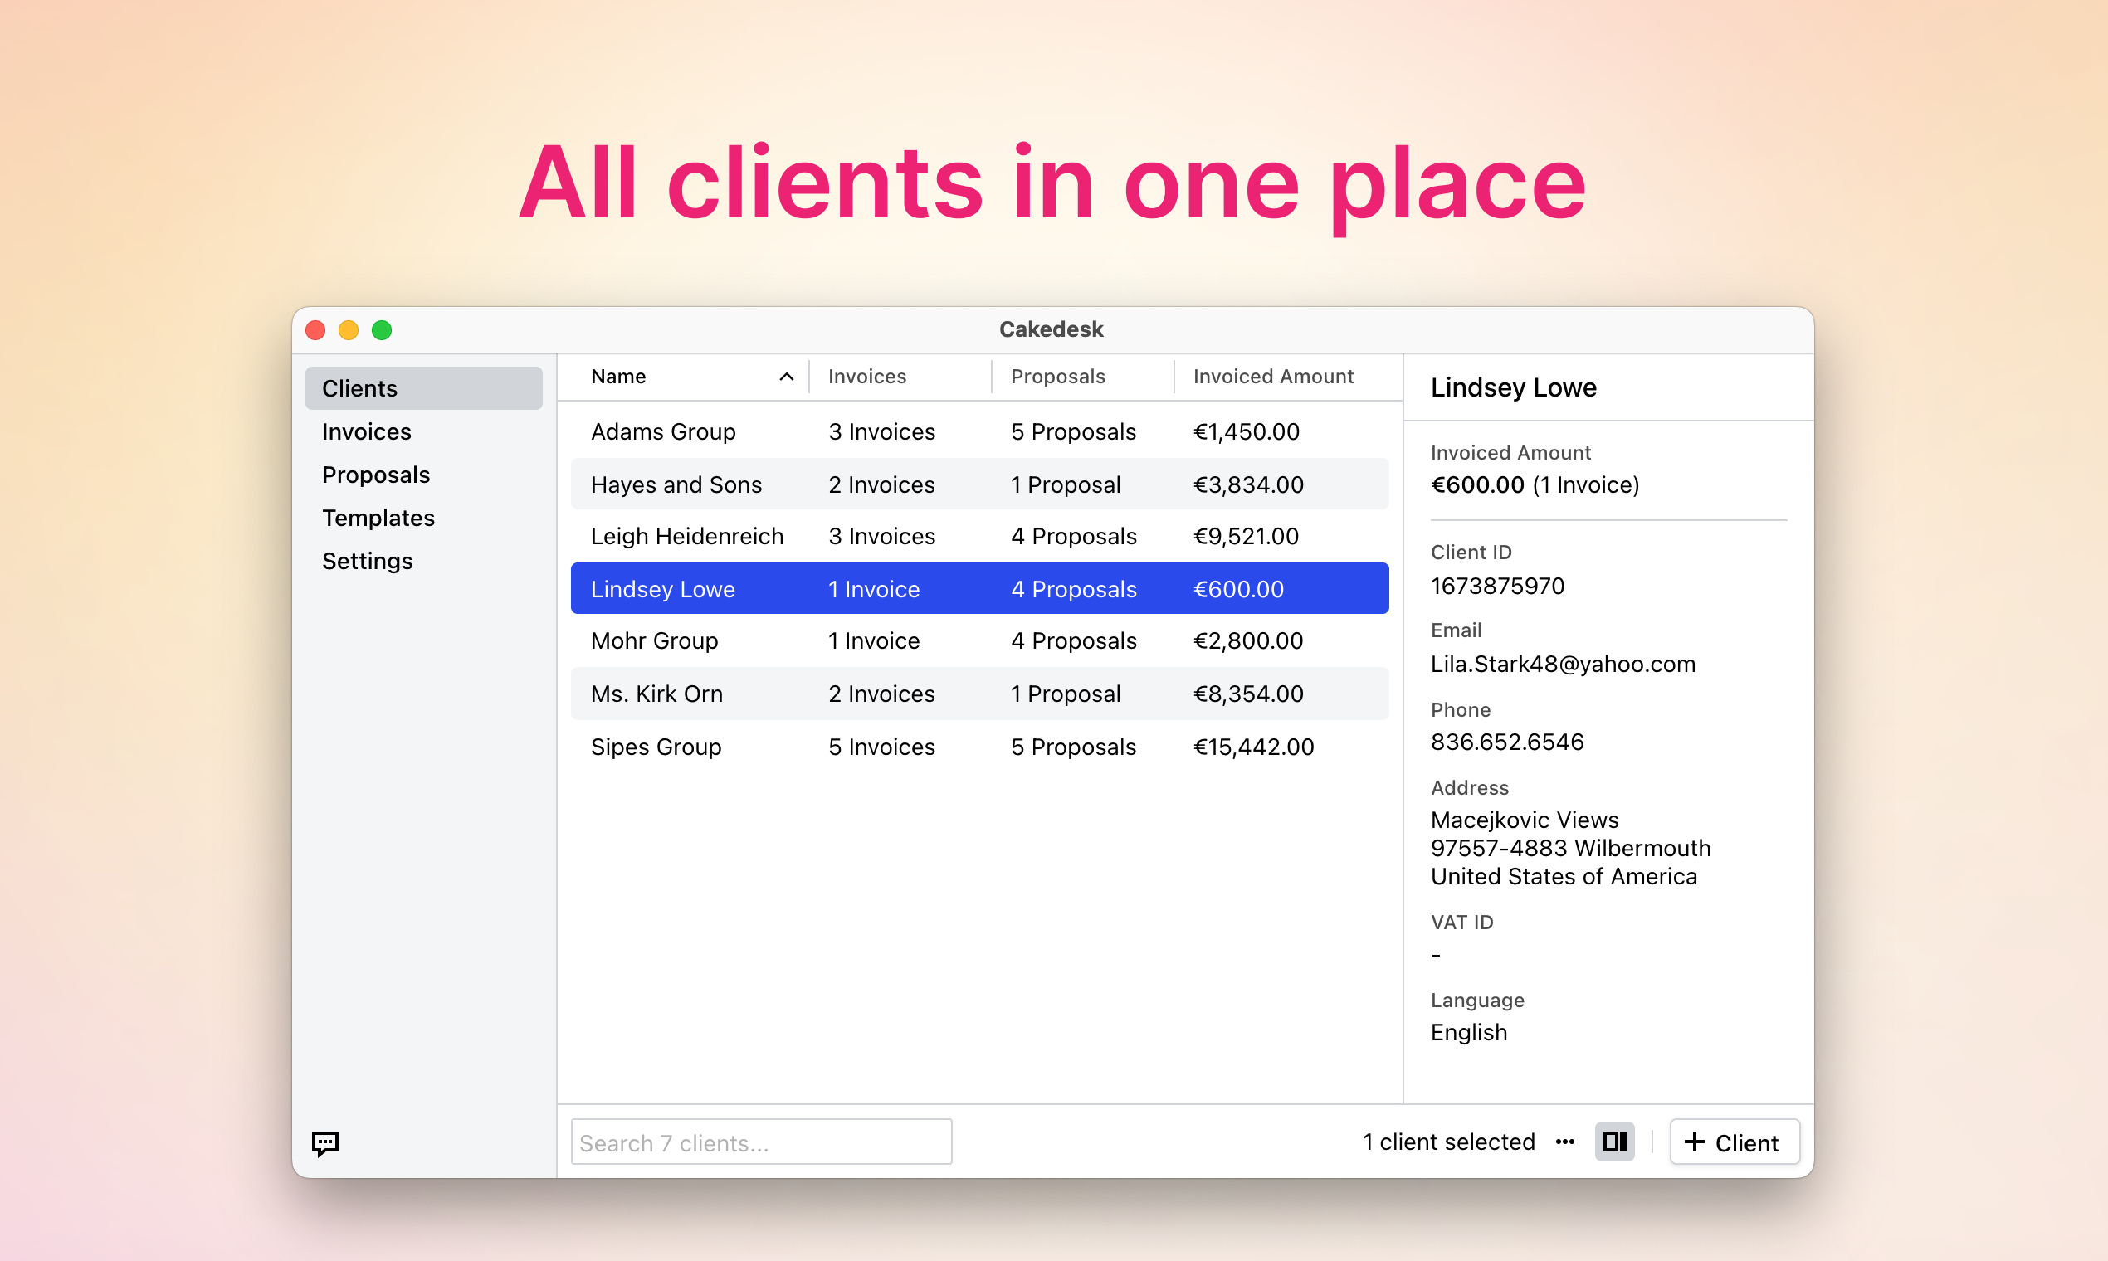Click Adams Group's 5 Proposals cell
The width and height of the screenshot is (2108, 1261).
pos(1074,431)
